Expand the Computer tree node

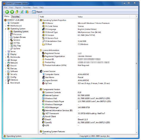pyautogui.click(x=6, y=23)
